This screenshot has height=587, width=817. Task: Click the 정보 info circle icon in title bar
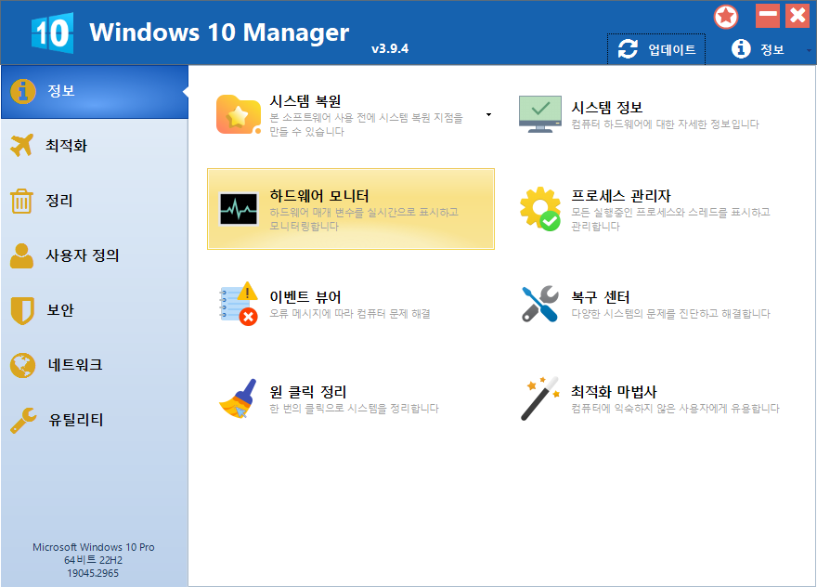pyautogui.click(x=741, y=49)
